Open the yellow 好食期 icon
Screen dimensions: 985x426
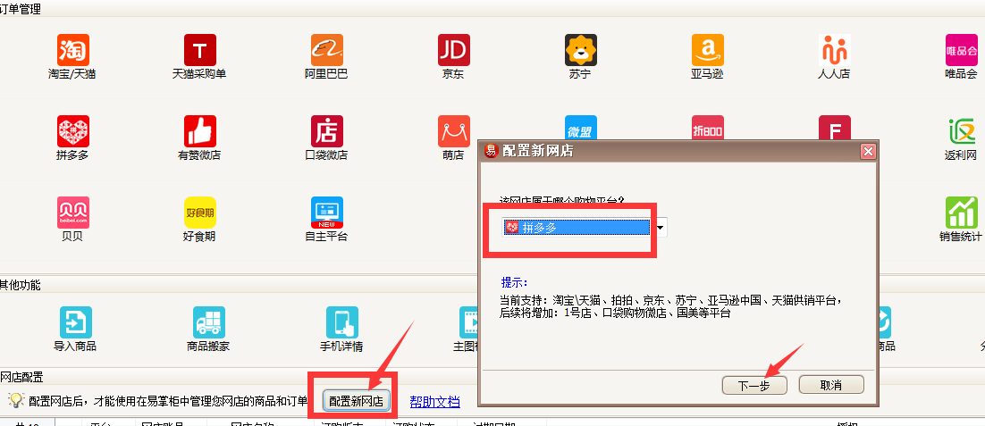pos(199,213)
